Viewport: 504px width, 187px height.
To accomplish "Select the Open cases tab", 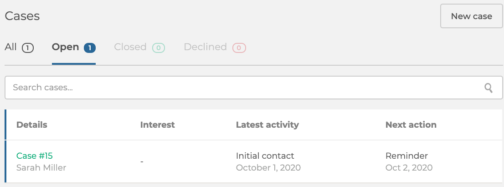I will pos(74,47).
